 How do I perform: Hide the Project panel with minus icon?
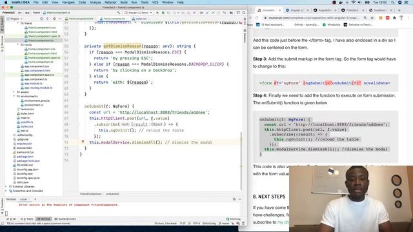click(60, 19)
